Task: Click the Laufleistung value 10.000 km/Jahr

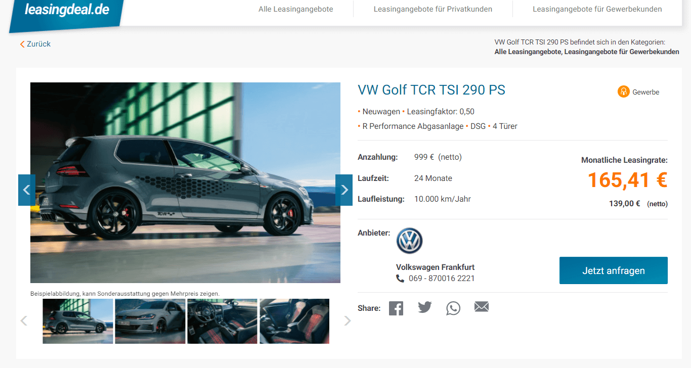Action: pyautogui.click(x=443, y=199)
